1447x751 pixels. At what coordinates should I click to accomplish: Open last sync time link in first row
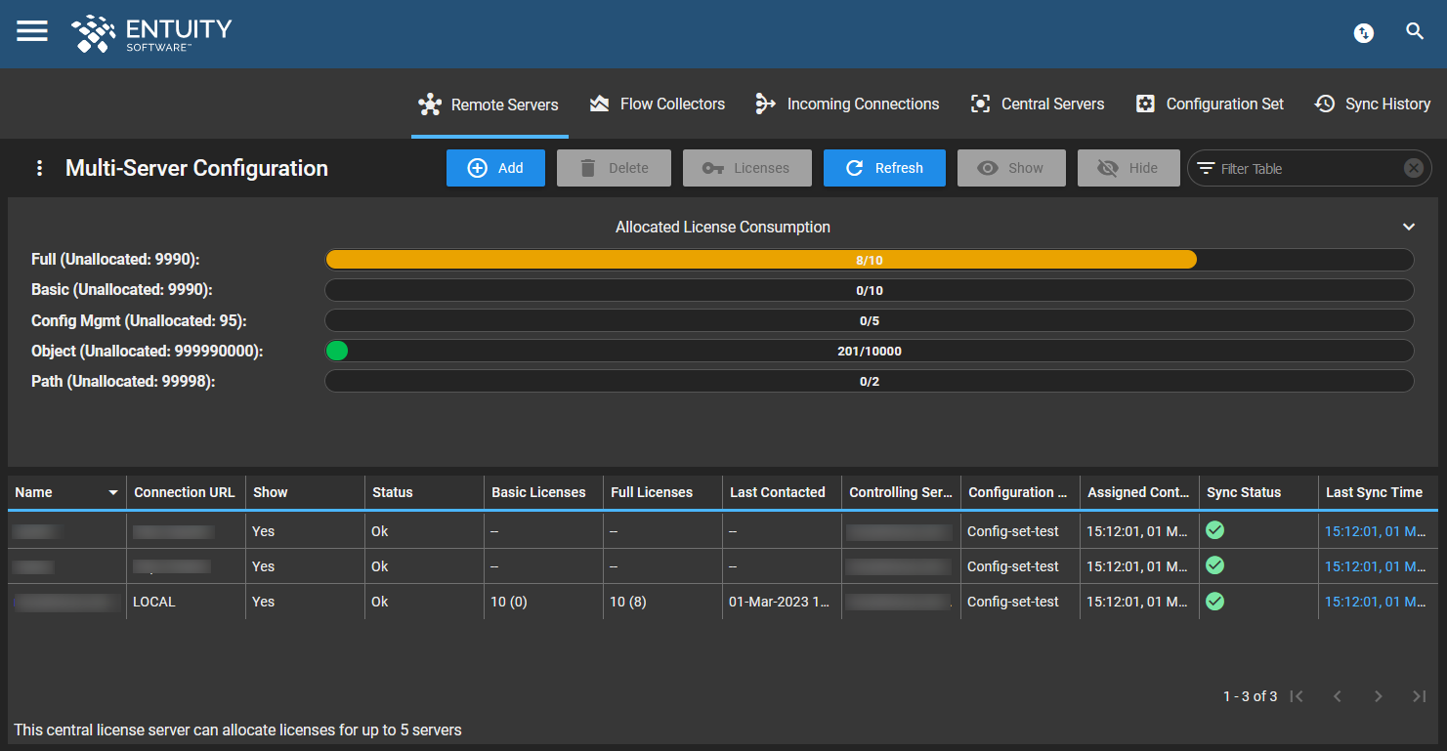pos(1376,531)
